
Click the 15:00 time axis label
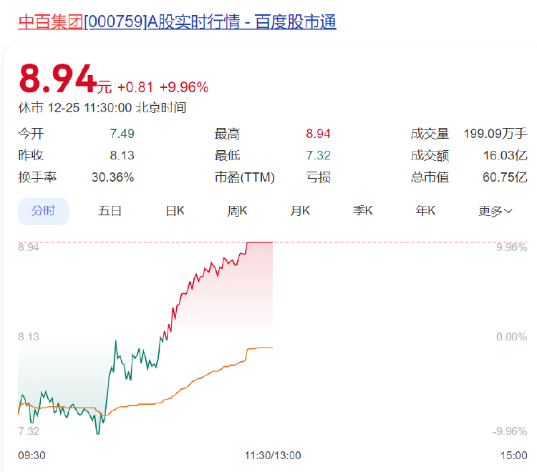513,456
